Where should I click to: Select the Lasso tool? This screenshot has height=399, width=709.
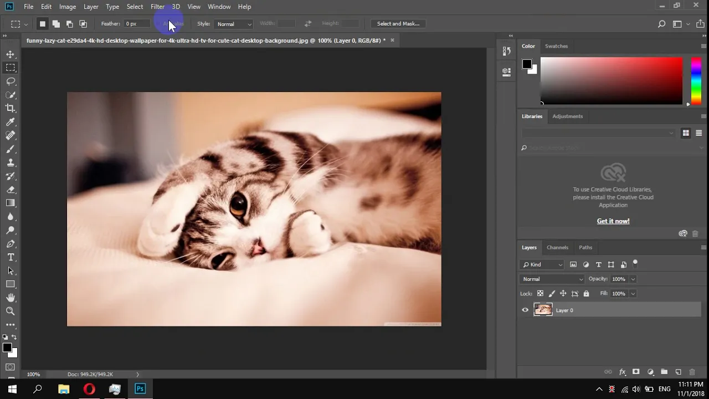pos(11,81)
